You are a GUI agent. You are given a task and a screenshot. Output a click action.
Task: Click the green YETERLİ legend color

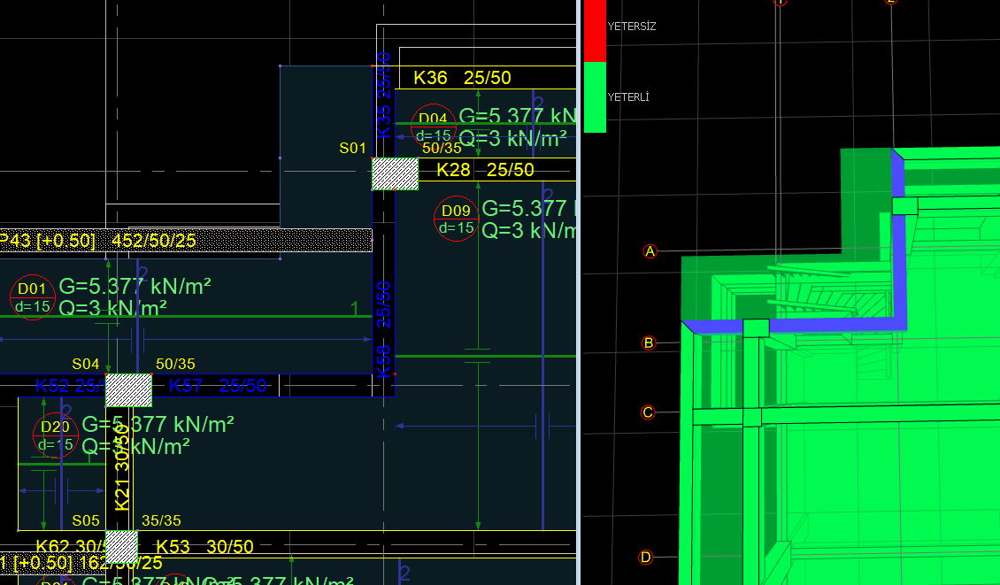point(595,97)
